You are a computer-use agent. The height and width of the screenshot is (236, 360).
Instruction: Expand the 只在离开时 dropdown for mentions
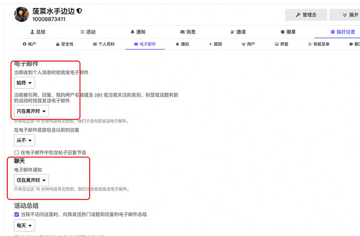pyautogui.click(x=32, y=111)
